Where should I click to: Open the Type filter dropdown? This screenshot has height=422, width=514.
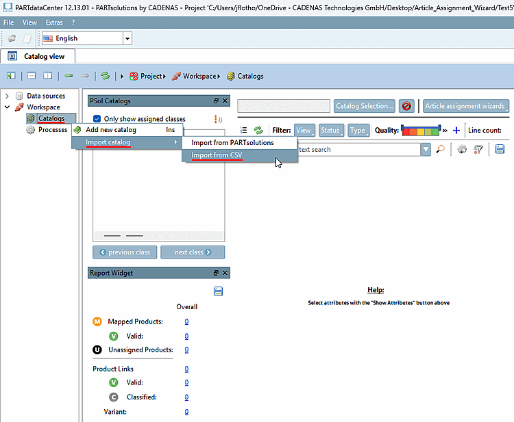(x=358, y=130)
